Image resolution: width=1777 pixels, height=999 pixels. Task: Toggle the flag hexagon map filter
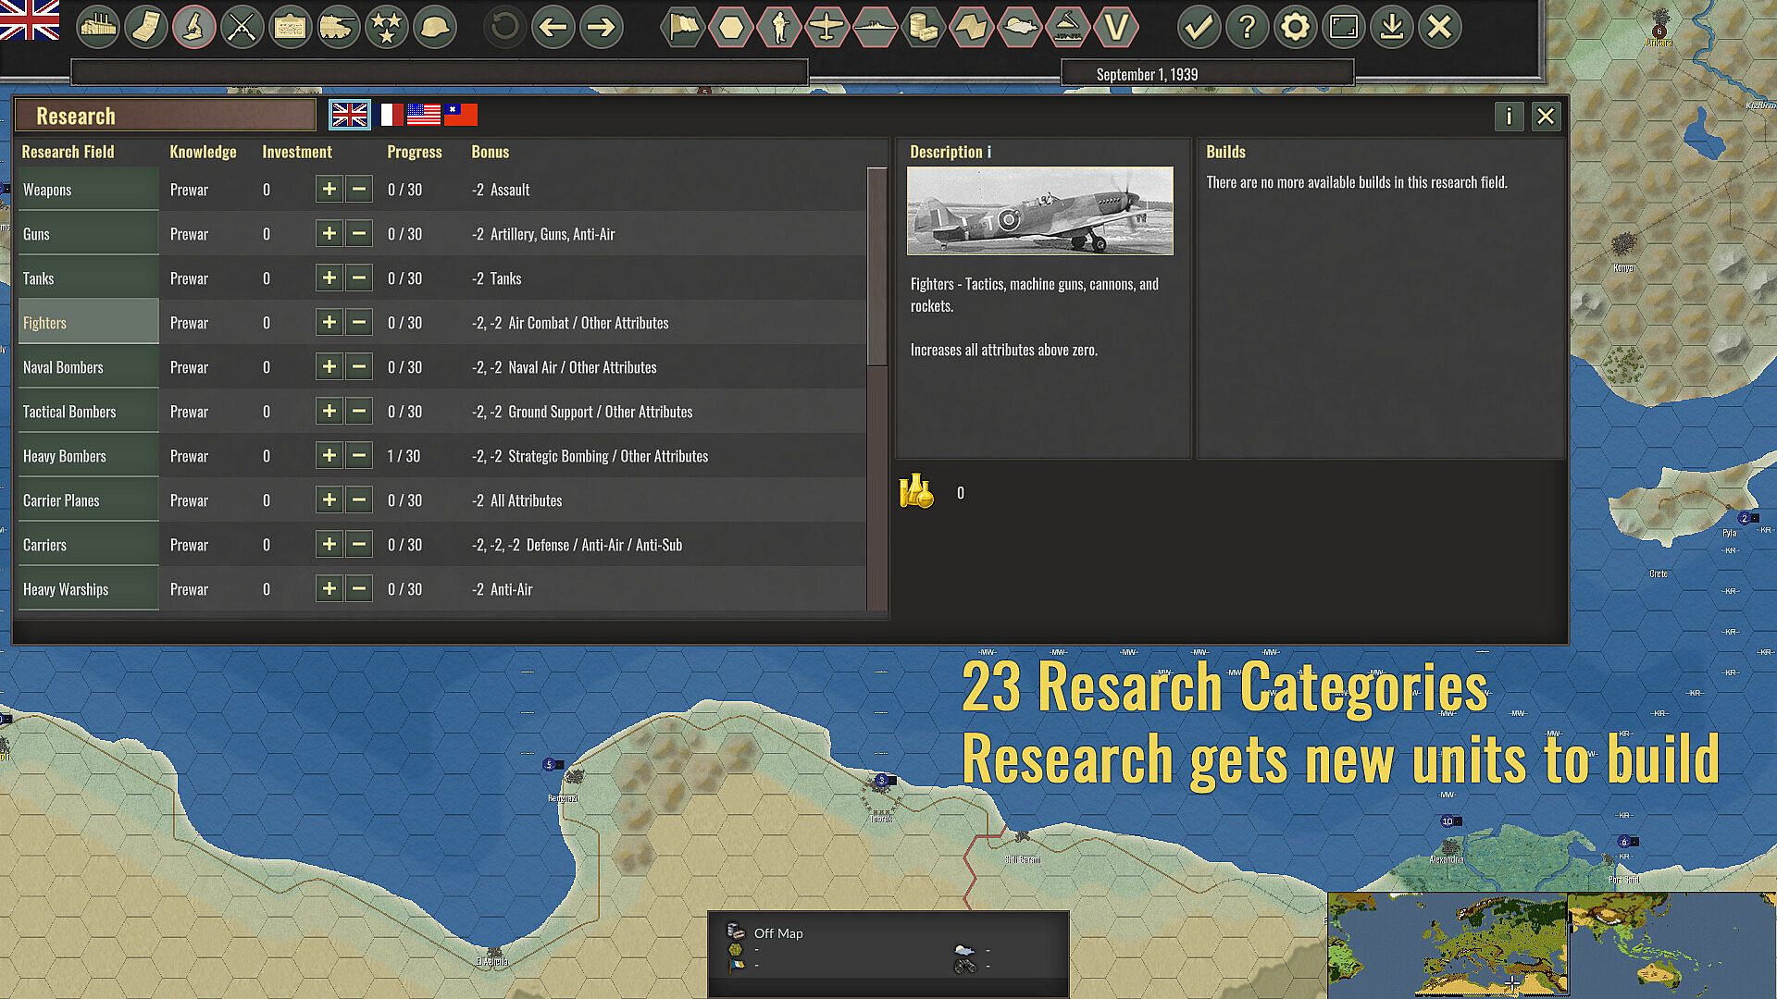(x=683, y=27)
